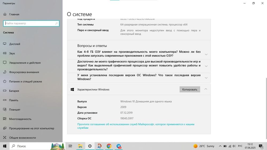Select the version value 2009

123,107
